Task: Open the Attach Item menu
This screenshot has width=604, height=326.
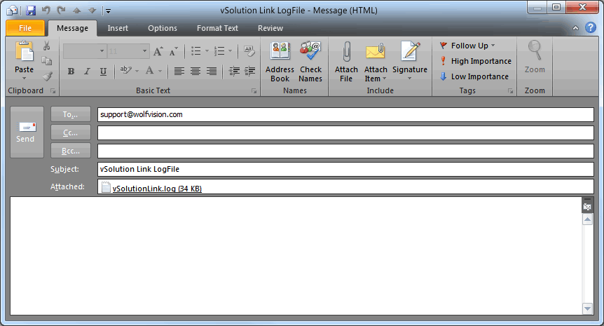Action: tap(376, 62)
